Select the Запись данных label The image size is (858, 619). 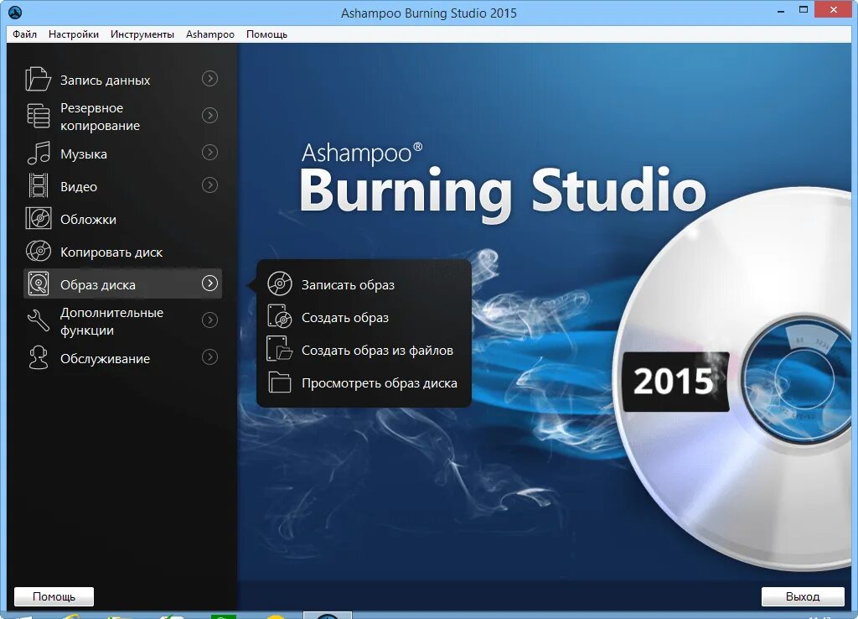tap(105, 80)
